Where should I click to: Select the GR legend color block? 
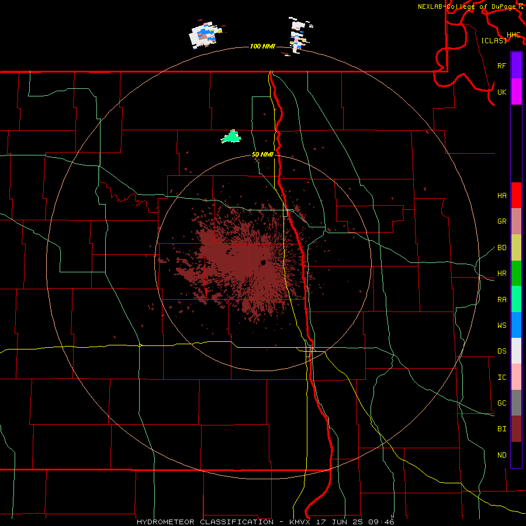(x=516, y=221)
